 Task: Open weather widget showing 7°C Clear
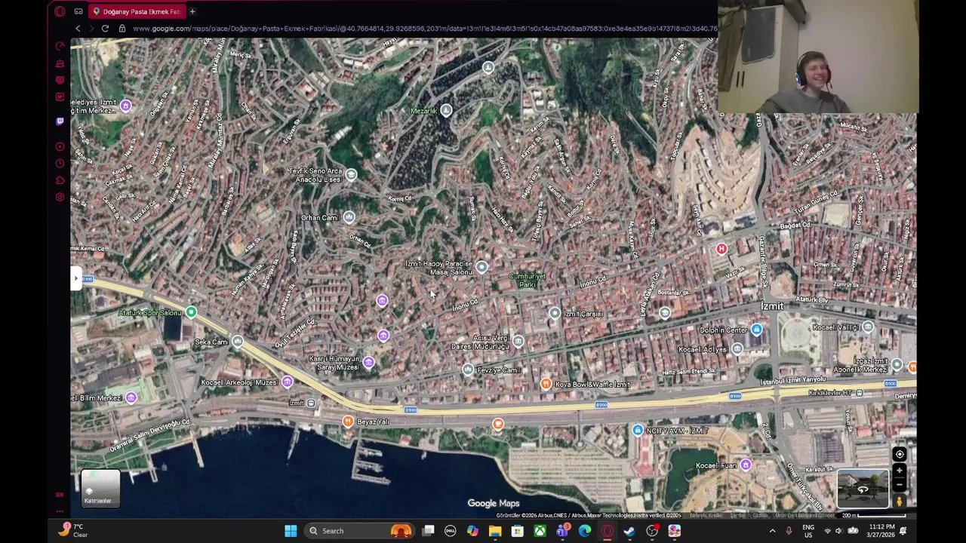(x=74, y=531)
